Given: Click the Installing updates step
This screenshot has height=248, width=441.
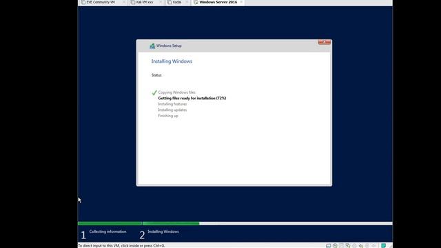Looking at the screenshot, I should pos(172,110).
